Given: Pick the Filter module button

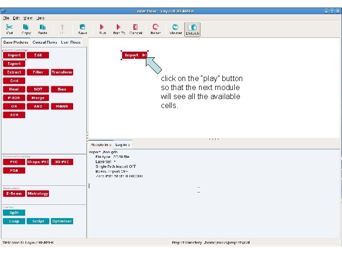Looking at the screenshot, I should (x=38, y=72).
